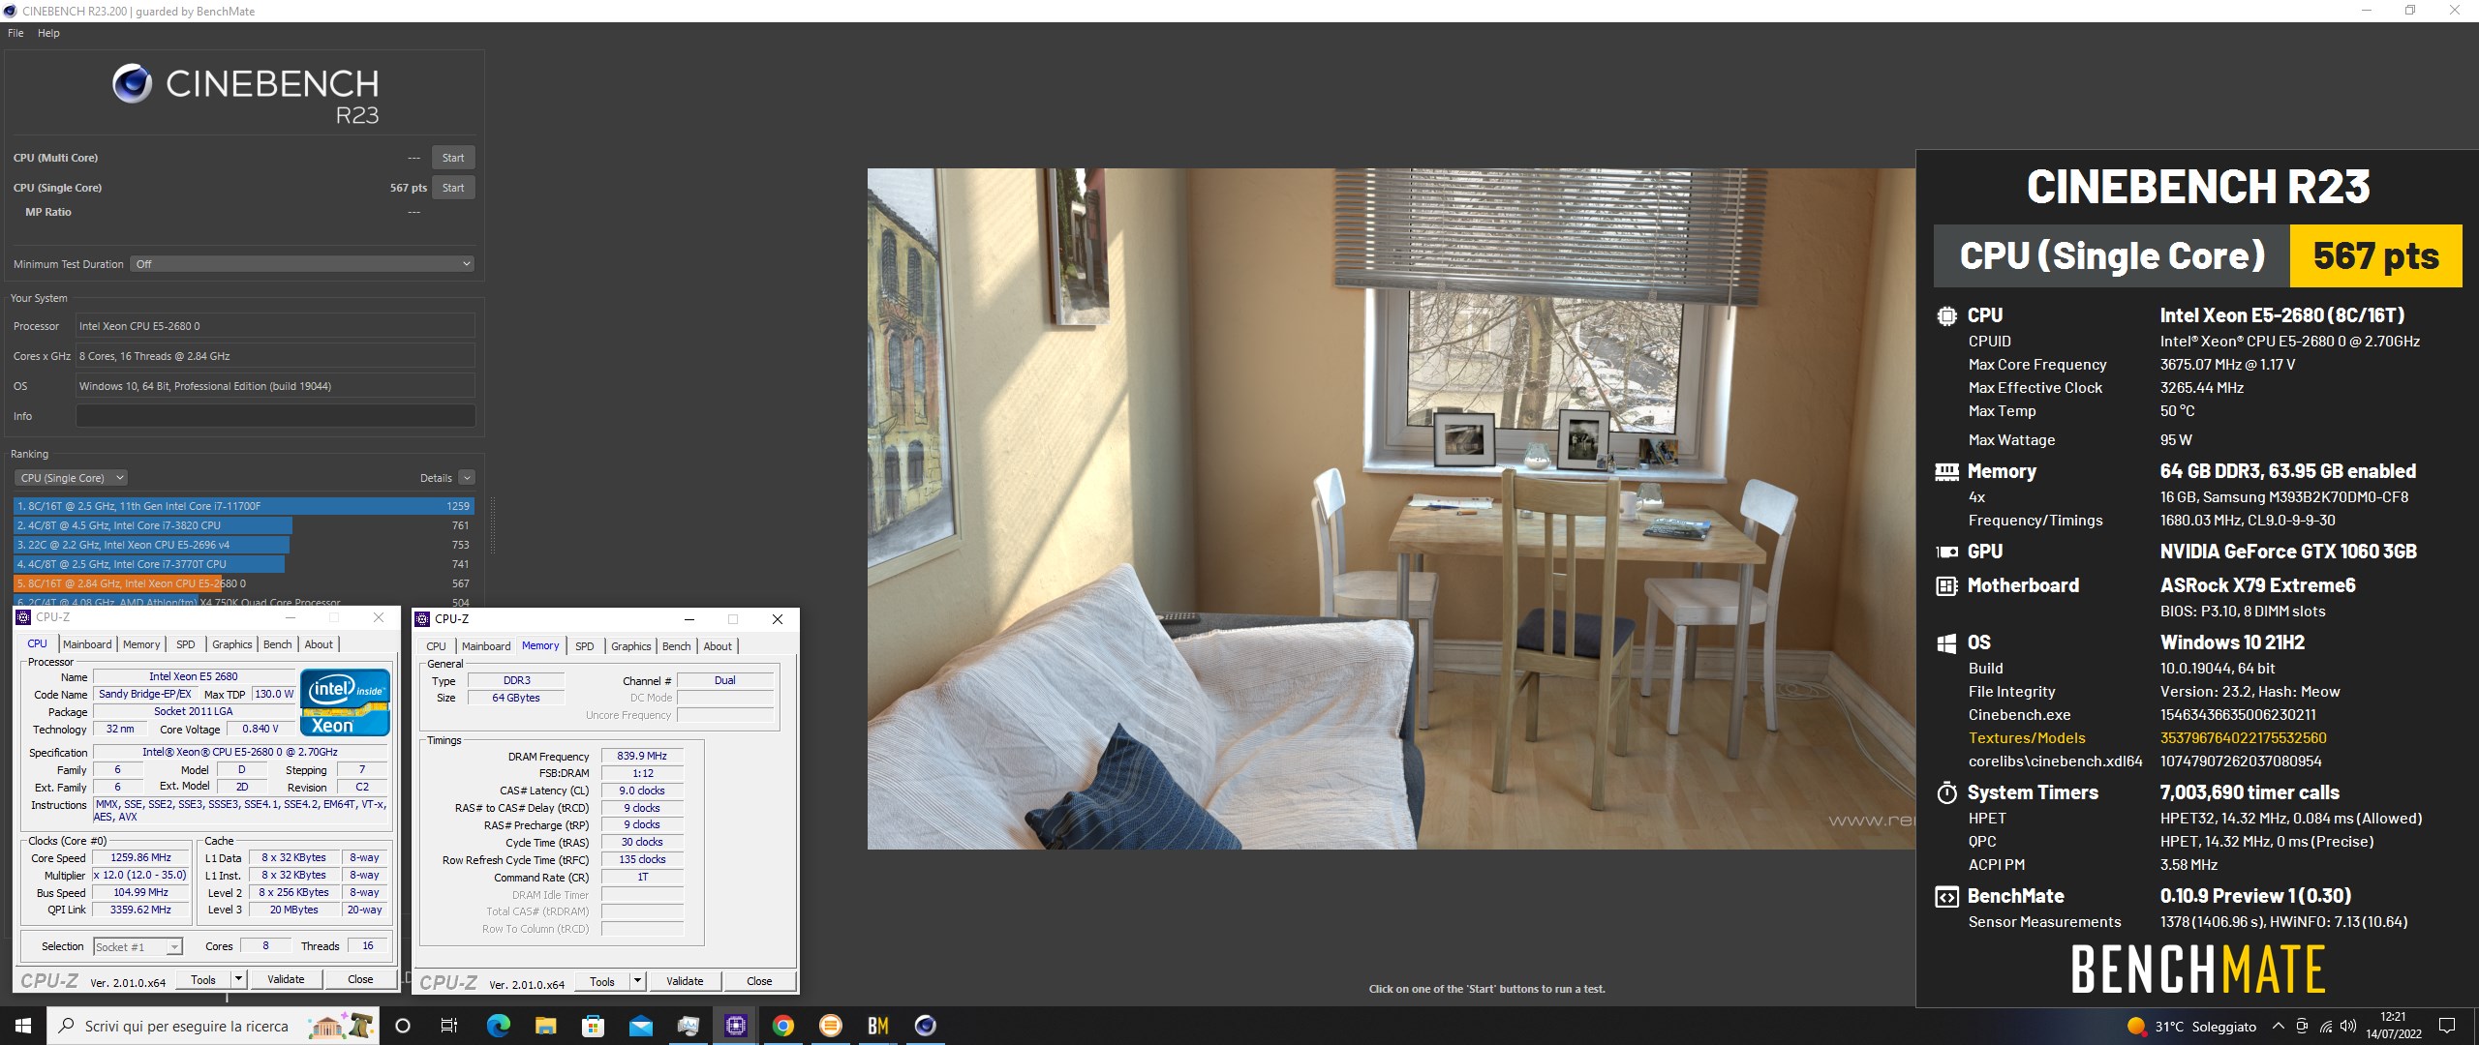This screenshot has height=1045, width=2479.
Task: Click the clock showing 12:21 14/07/2022
Action: [2393, 1026]
